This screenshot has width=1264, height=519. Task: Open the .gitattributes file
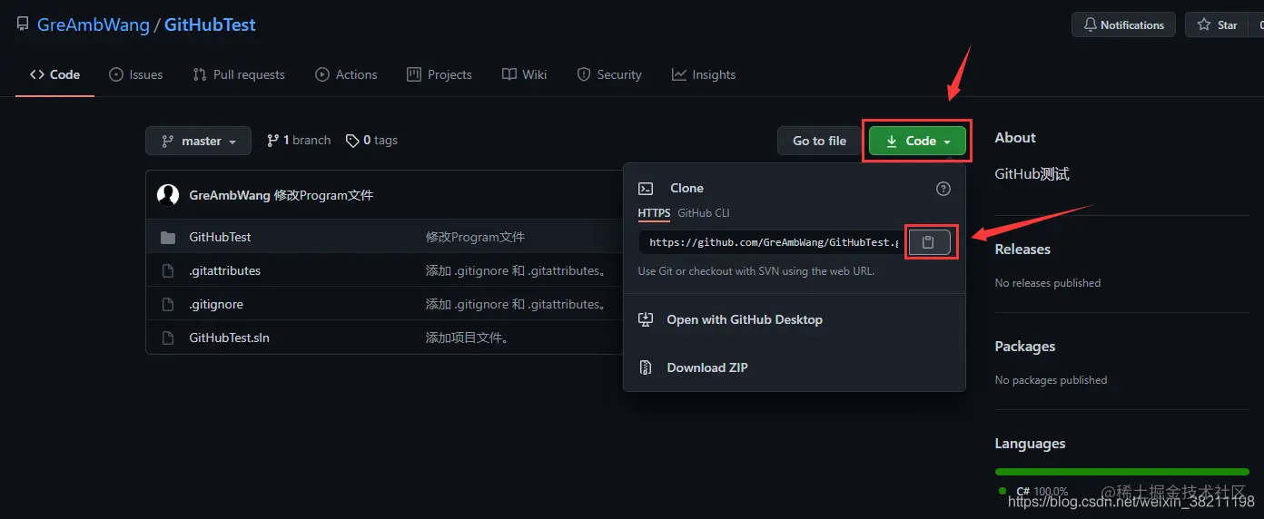[225, 270]
